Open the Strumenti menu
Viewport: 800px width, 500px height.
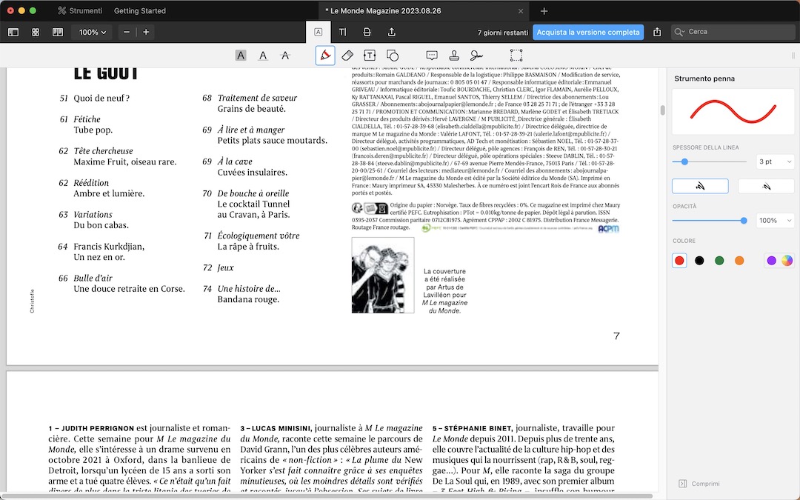point(80,11)
